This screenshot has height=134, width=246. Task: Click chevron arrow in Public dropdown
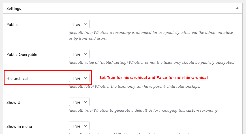click(x=85, y=24)
